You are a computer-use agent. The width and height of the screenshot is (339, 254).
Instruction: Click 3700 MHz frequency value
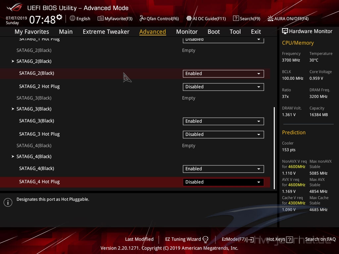click(291, 60)
